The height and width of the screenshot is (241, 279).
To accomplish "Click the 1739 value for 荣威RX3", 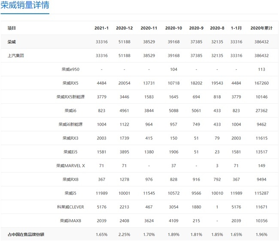I will pos(124,138).
